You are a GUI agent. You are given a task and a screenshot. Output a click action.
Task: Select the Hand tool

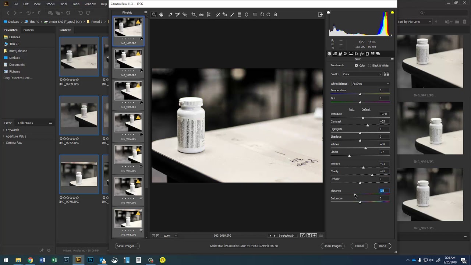pyautogui.click(x=161, y=14)
